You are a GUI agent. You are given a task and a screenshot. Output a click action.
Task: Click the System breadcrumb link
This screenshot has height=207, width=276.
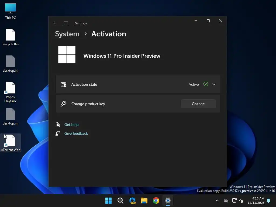[67, 34]
